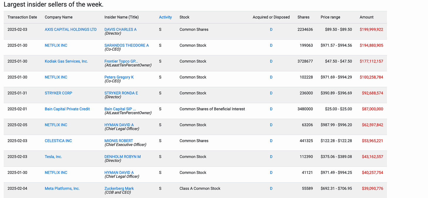Click the 2025-02-01 transaction date
Screen dimensions: 428x198
pyautogui.click(x=17, y=109)
